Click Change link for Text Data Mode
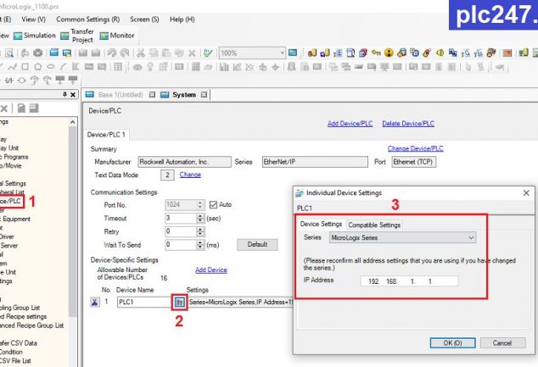The height and width of the screenshot is (367, 538). point(190,175)
